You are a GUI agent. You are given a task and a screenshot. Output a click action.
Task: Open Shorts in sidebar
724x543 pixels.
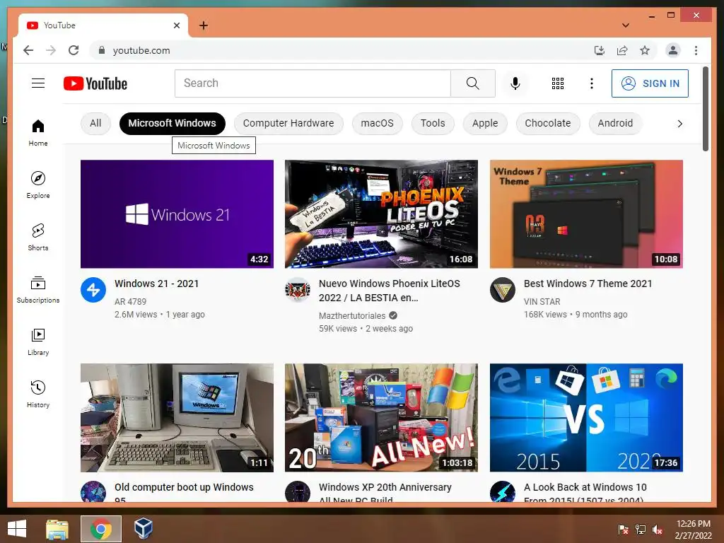[38, 238]
